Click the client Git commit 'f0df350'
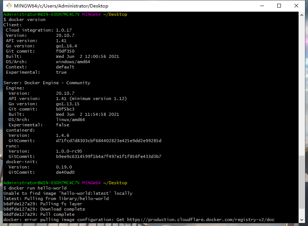This screenshot has height=226, width=308. point(65,51)
